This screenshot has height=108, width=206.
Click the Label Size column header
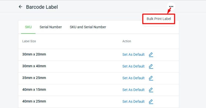(29, 41)
